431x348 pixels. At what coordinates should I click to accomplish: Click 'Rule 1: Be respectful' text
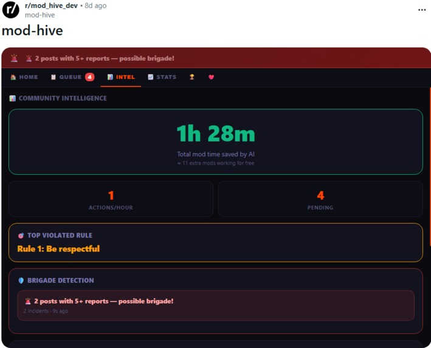(58, 249)
